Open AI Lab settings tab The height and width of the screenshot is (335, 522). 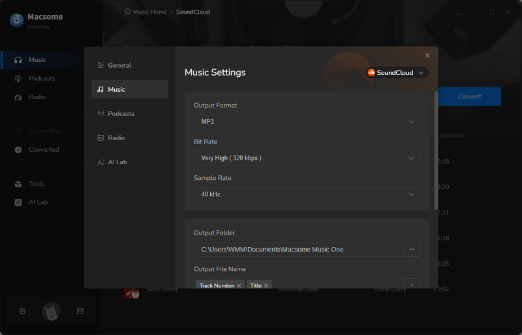pos(129,162)
